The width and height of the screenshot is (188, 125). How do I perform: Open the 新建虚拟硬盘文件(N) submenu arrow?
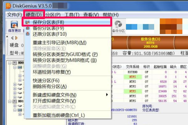[107, 95]
